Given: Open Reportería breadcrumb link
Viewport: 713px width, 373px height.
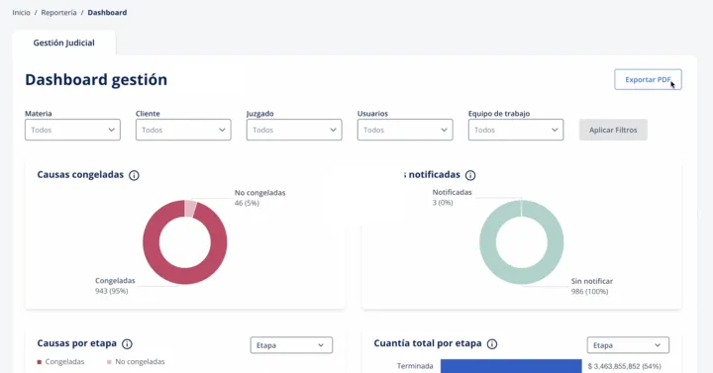Looking at the screenshot, I should 58,13.
